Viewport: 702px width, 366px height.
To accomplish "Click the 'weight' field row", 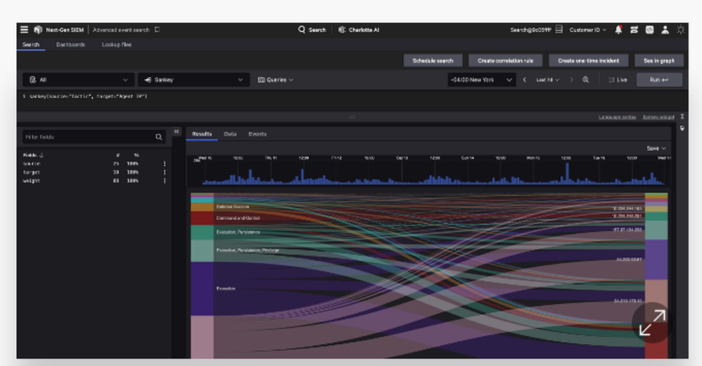I will pos(94,181).
